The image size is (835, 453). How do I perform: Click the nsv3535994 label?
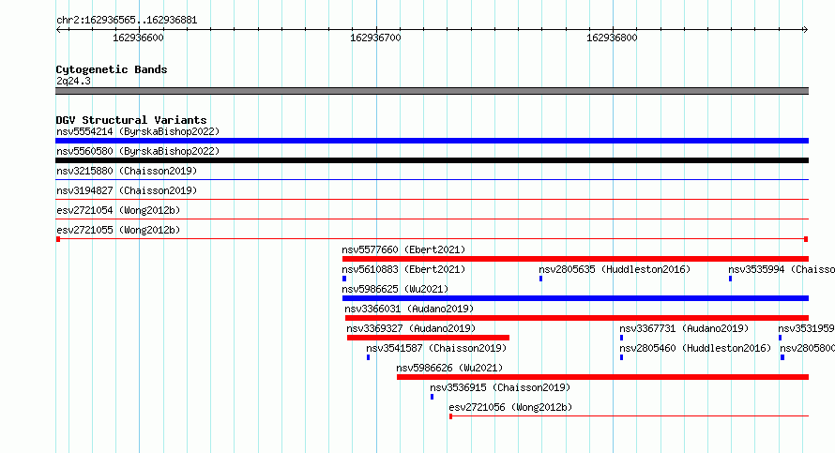[x=782, y=269]
